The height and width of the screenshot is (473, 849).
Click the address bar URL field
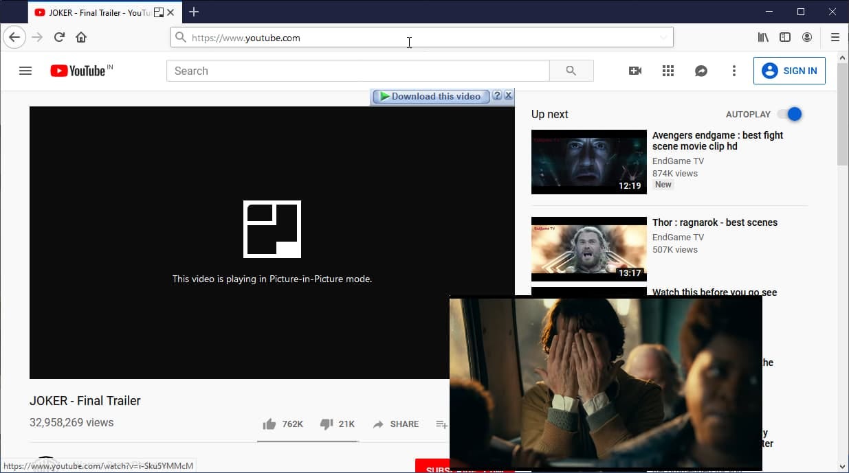tap(422, 38)
